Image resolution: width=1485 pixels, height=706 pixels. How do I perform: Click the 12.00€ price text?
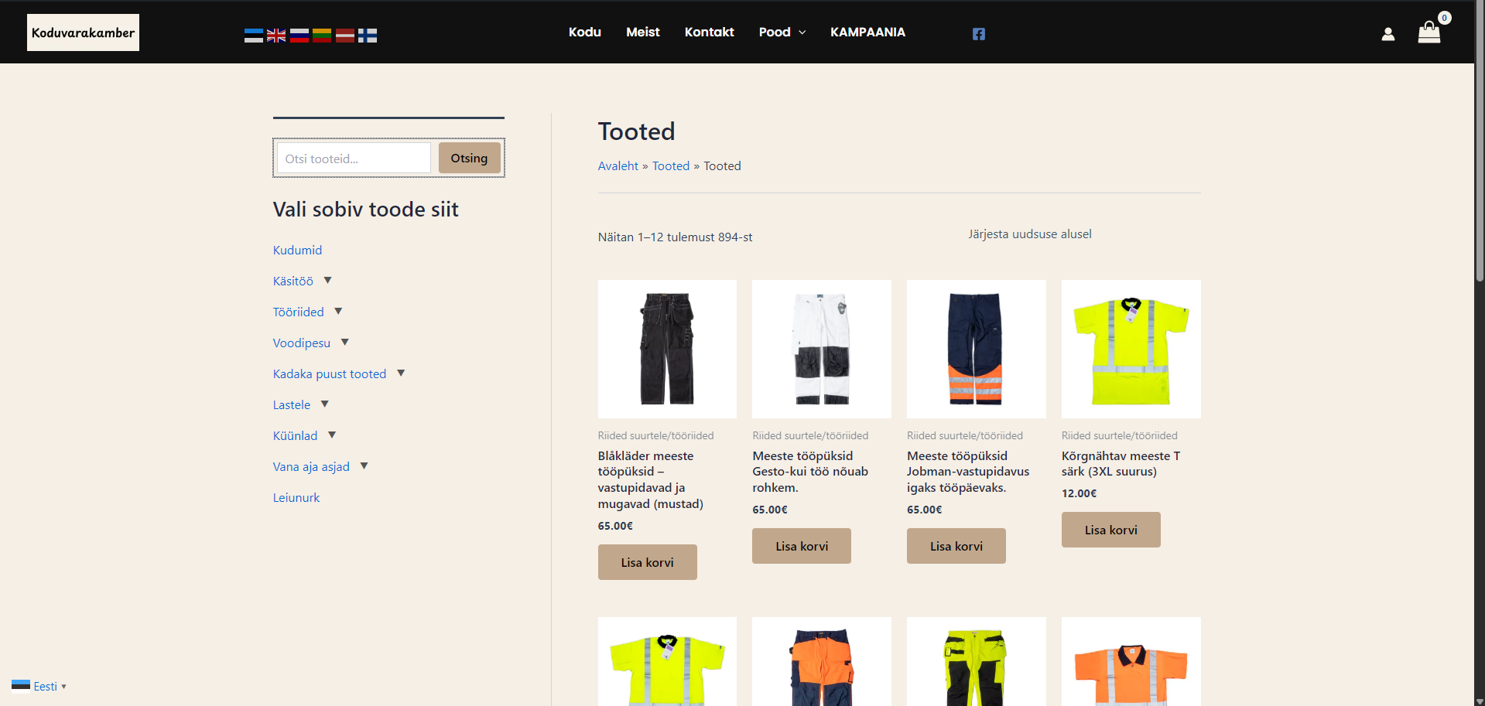pyautogui.click(x=1079, y=493)
